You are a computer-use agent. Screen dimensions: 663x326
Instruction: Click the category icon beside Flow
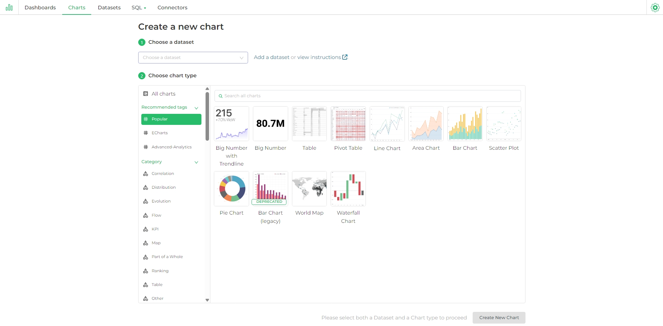tap(146, 215)
